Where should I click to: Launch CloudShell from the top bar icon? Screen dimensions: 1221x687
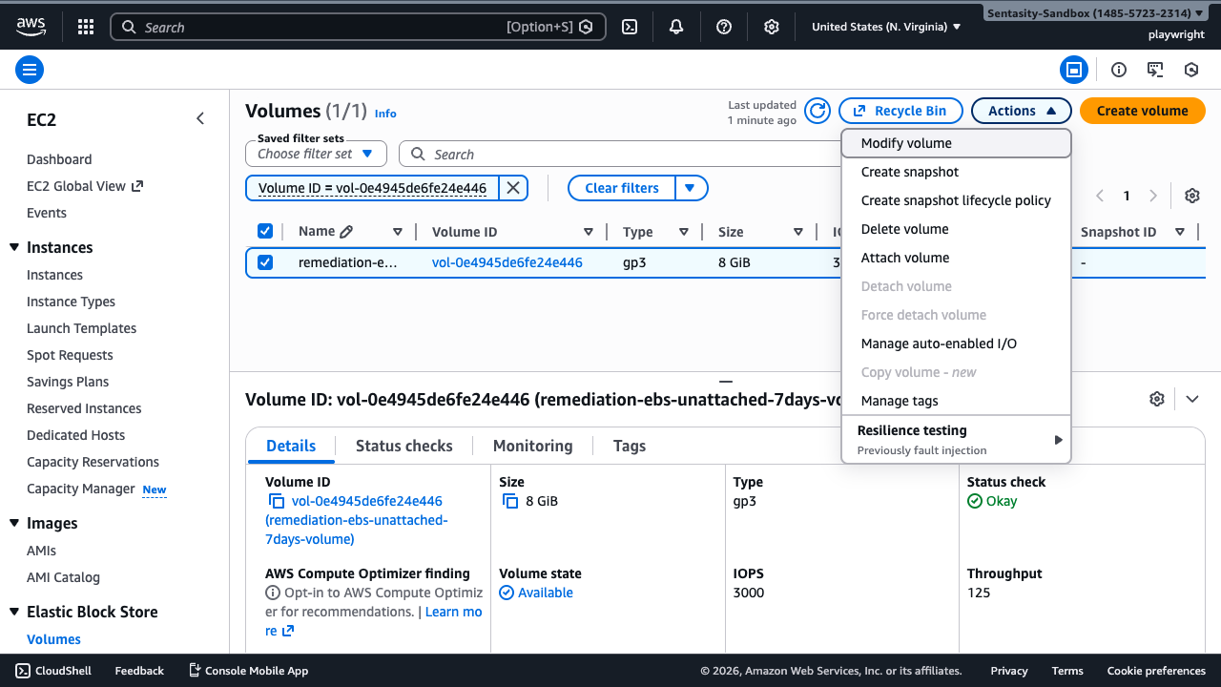(x=630, y=27)
